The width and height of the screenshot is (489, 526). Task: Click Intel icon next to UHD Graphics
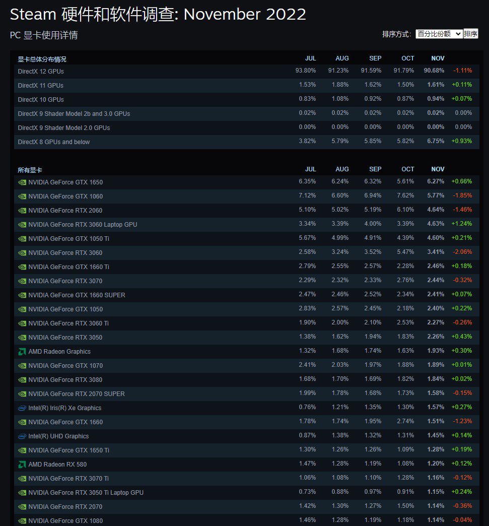pos(22,436)
